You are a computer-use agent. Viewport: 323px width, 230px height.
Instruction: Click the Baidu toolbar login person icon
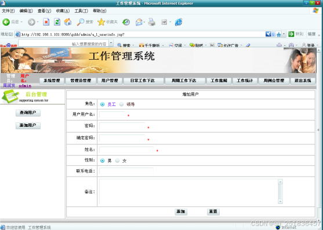304,45
